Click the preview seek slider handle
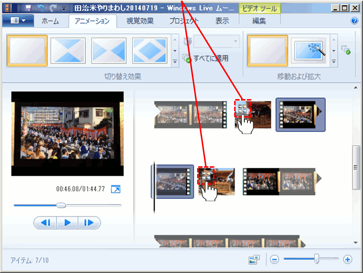363x273 pixels. (61, 205)
